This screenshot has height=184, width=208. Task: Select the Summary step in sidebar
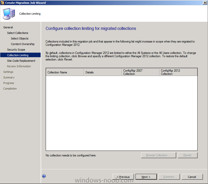(x=9, y=77)
